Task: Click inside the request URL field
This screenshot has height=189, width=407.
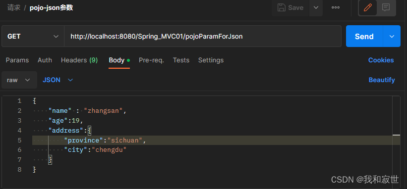Action: pyautogui.click(x=203, y=36)
